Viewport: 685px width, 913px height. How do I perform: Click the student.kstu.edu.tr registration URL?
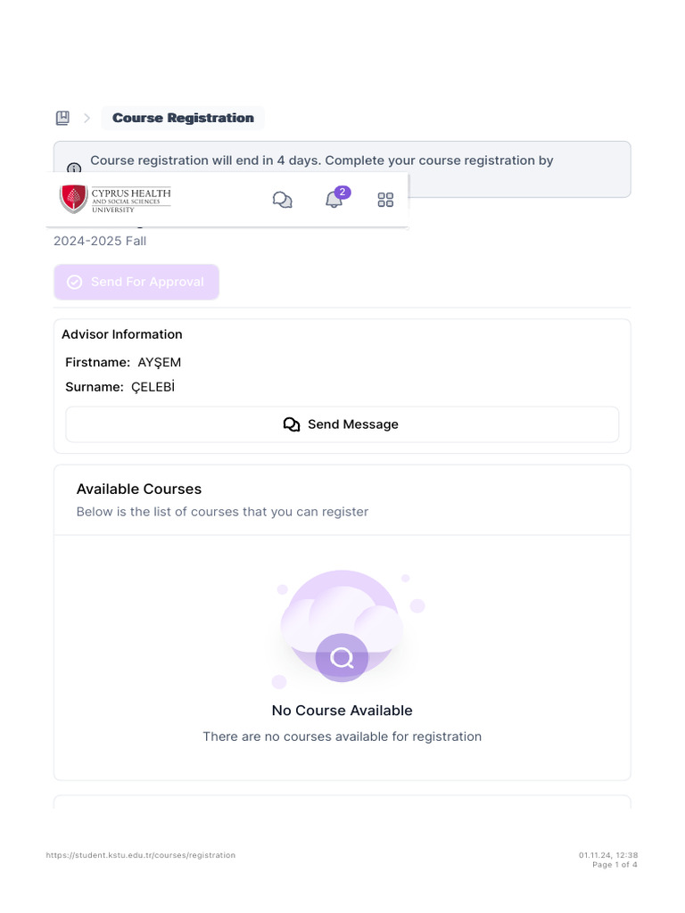pyautogui.click(x=141, y=855)
